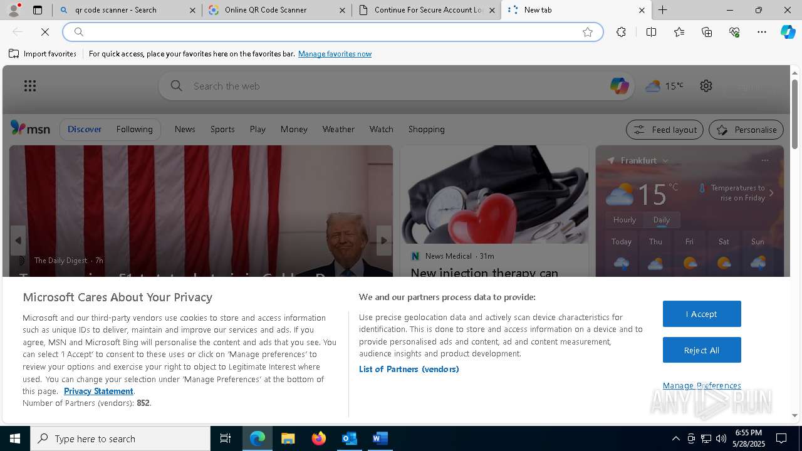
Task: Open a new browser tab
Action: click(662, 10)
